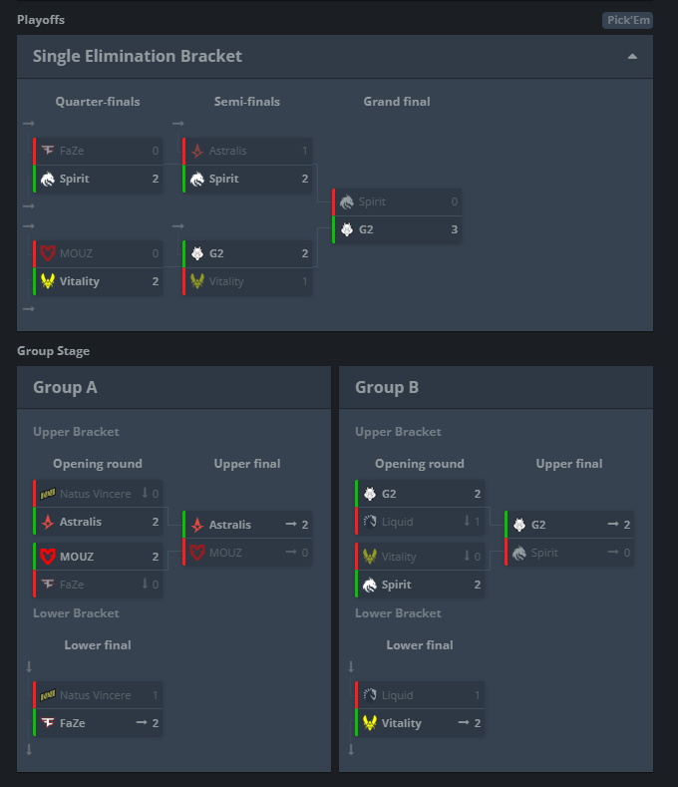Open Astralis team link in Group A Upper final

click(229, 525)
